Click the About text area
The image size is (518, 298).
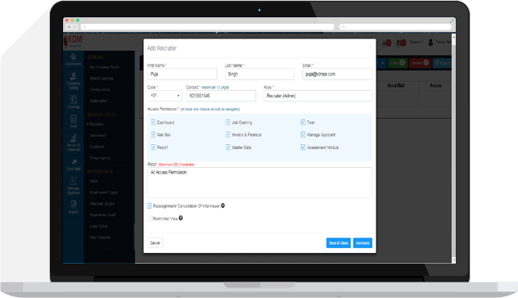(259, 183)
